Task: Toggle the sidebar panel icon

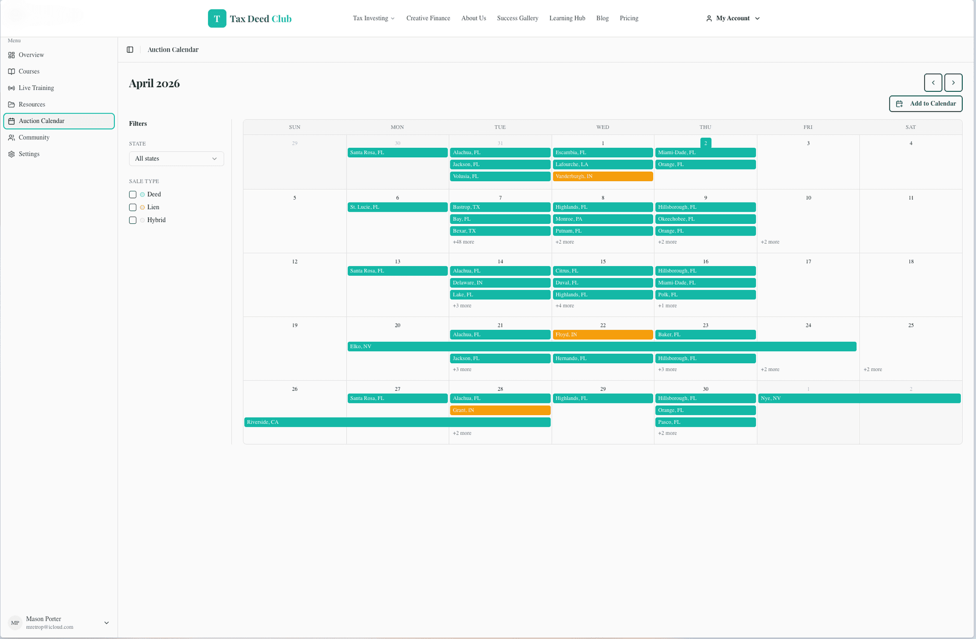Action: pos(130,50)
